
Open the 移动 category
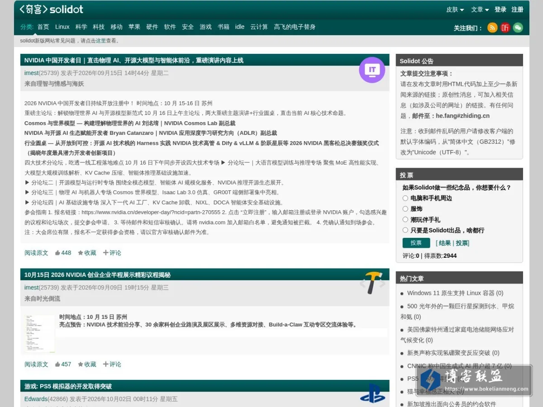(x=117, y=27)
